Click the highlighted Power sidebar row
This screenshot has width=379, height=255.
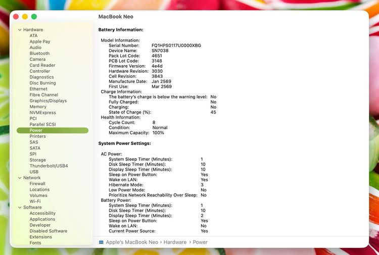coord(53,130)
